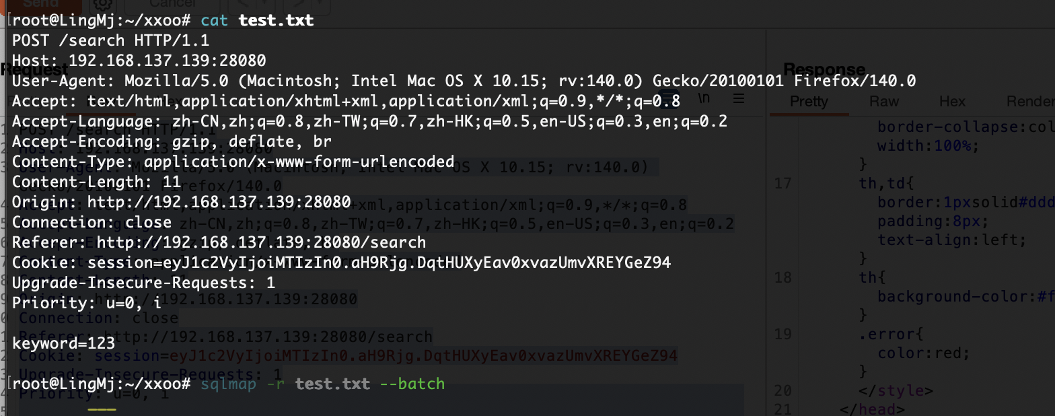Expand the back-history dropdown arrow

[x=262, y=5]
